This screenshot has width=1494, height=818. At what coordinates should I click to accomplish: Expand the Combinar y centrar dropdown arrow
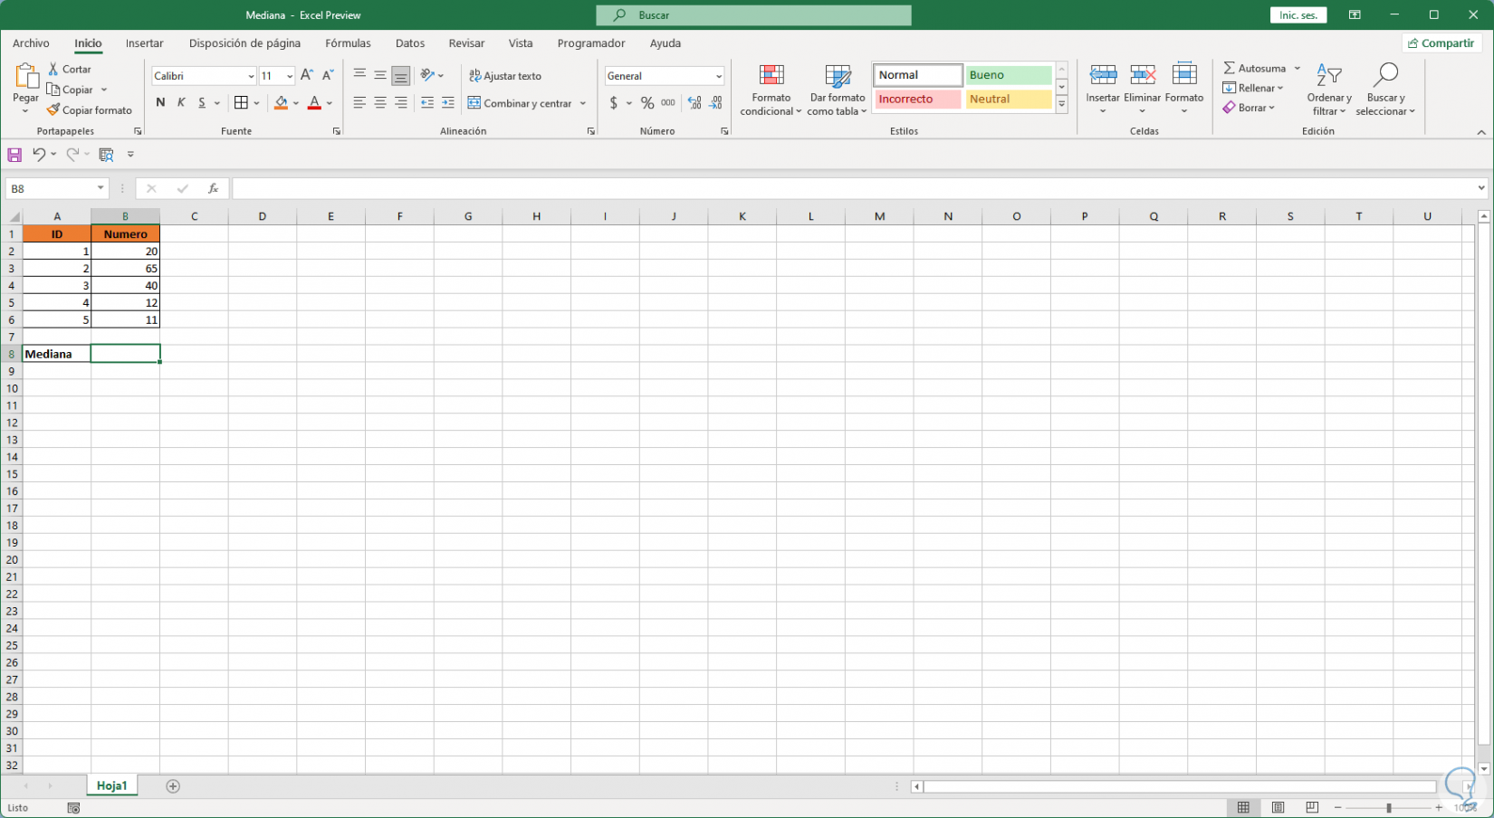(x=582, y=103)
